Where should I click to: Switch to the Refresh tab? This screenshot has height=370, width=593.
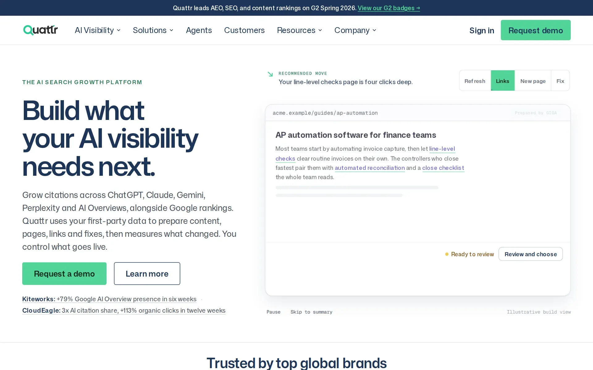(x=475, y=81)
